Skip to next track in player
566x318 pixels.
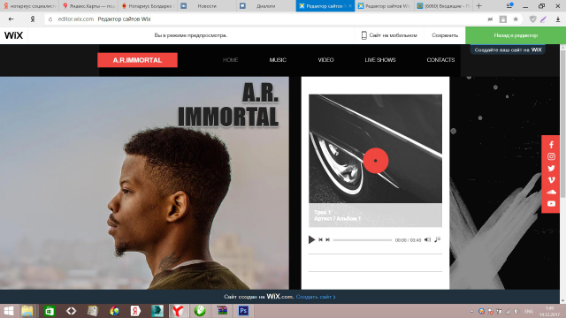328,239
